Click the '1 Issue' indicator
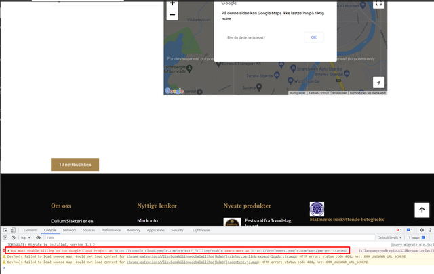This screenshot has width=434, height=274. (x=418, y=238)
